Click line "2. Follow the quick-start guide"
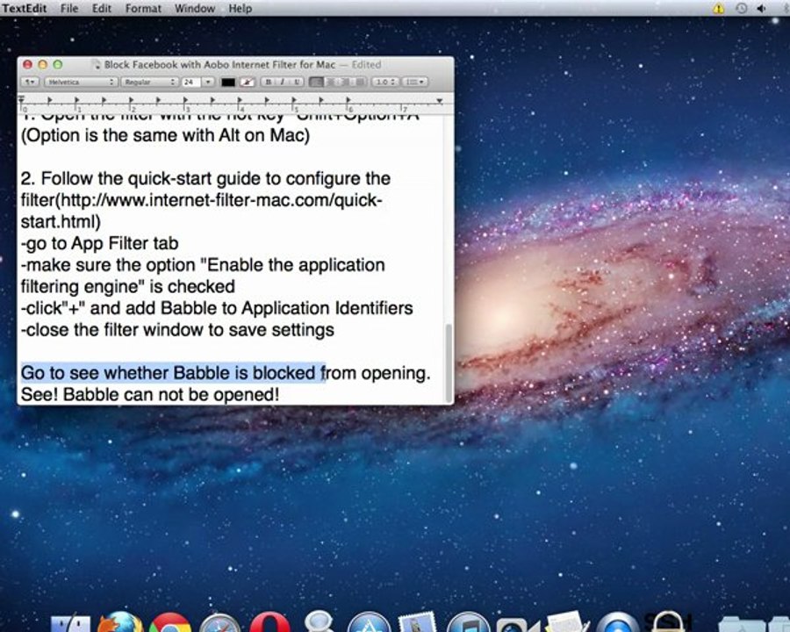The image size is (790, 632). [x=205, y=179]
